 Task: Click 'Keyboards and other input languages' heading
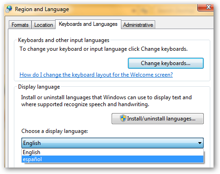(63, 40)
